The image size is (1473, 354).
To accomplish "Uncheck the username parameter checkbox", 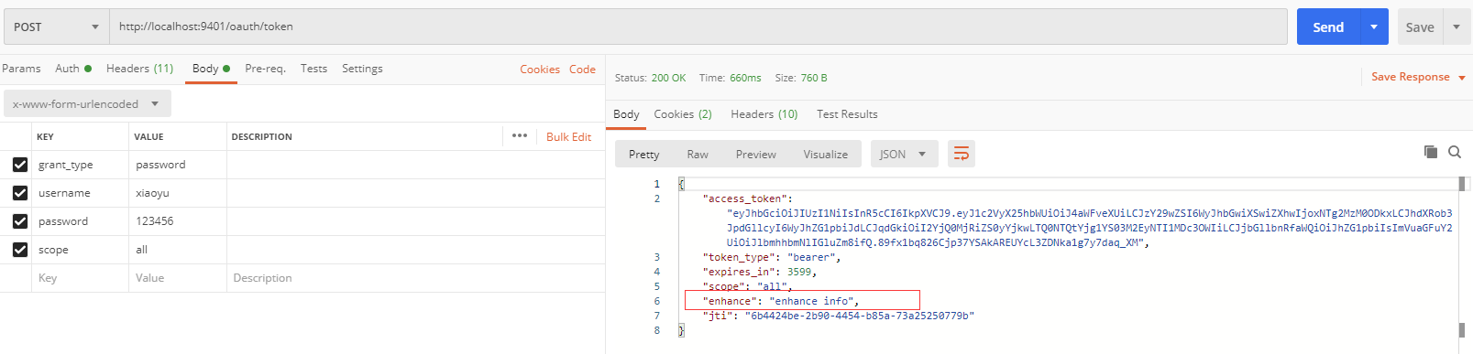I will [x=19, y=193].
